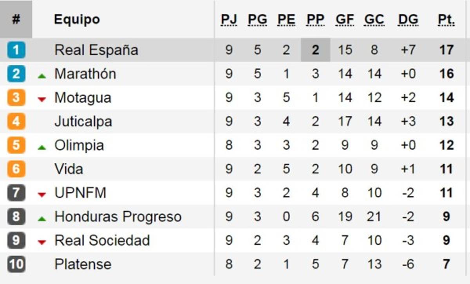Click the blue position 1 badge
The height and width of the screenshot is (284, 470).
coord(16,50)
